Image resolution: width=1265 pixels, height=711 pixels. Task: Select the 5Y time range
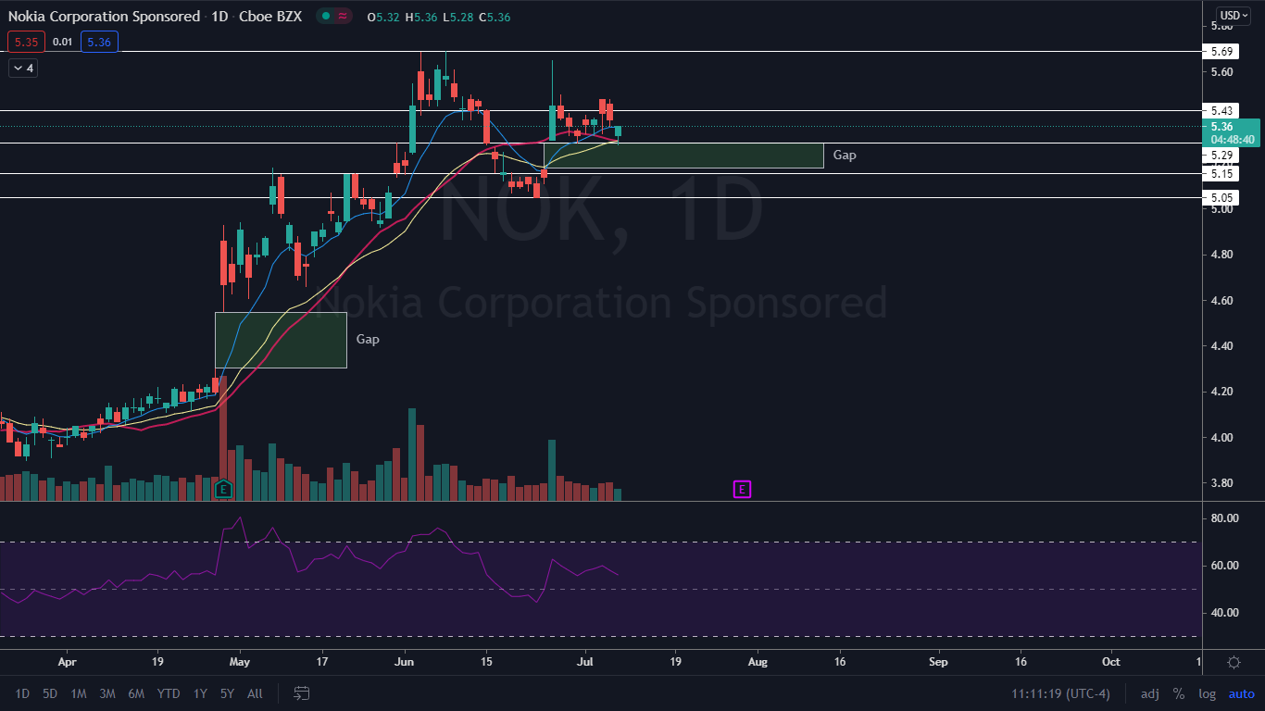(x=226, y=693)
